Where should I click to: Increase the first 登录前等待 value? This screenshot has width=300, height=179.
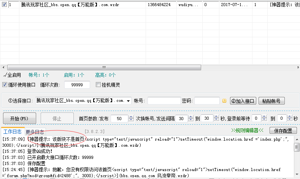(x=264, y=117)
